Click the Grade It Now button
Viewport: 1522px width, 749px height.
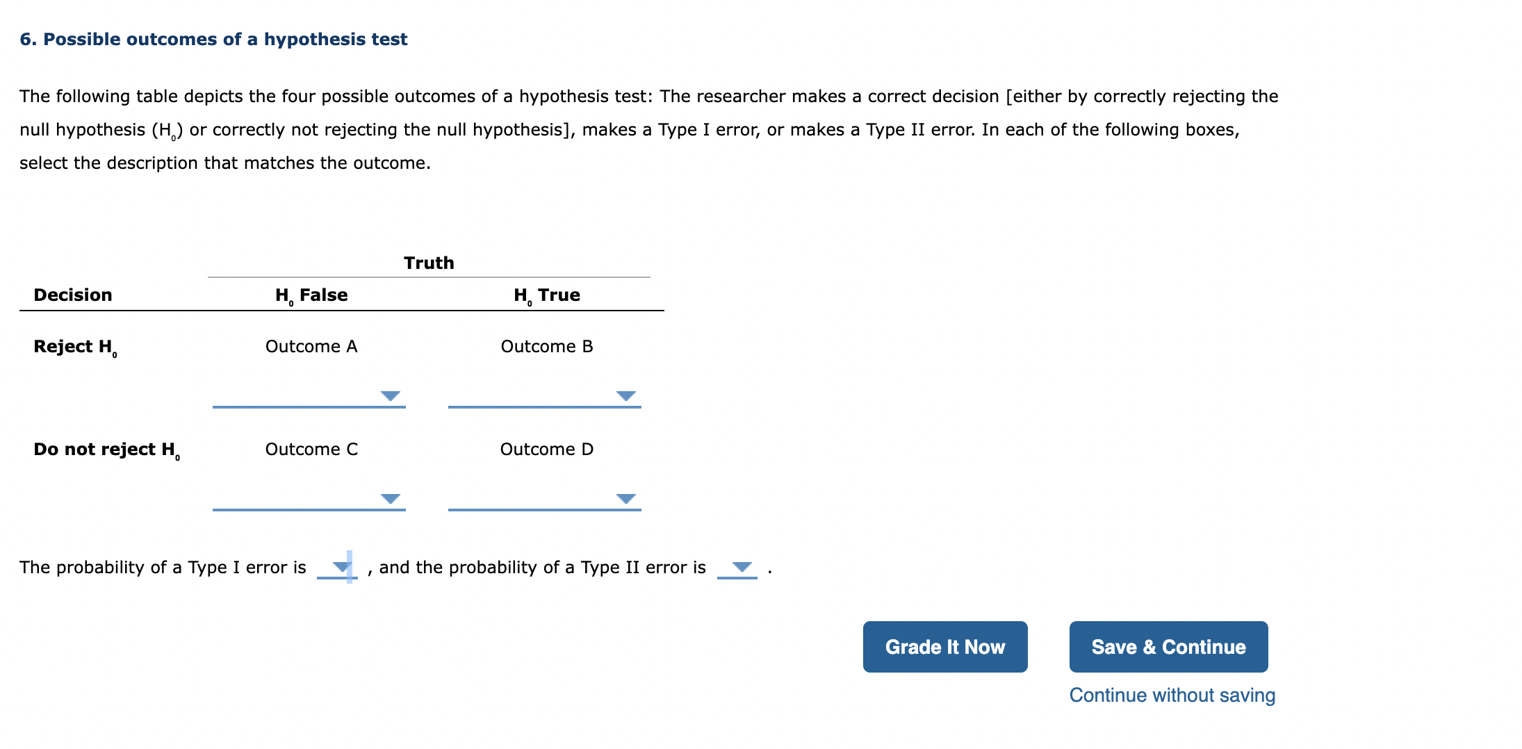point(944,647)
